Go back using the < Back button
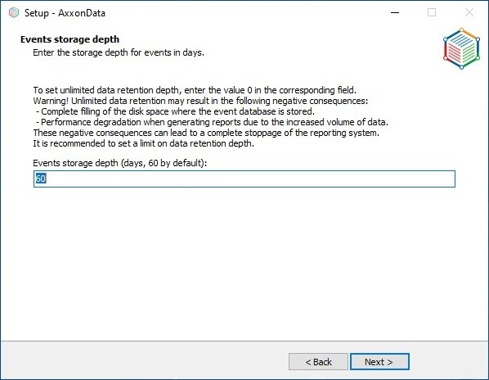 318,362
